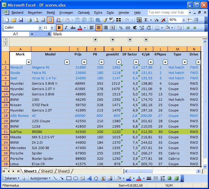Open the font size 11 dropdown
209x189 pixels.
(x=52, y=28)
